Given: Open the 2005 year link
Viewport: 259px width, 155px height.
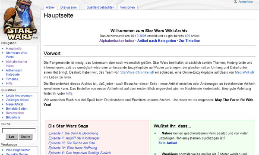Looking at the screenshot, I should [x=143, y=36].
